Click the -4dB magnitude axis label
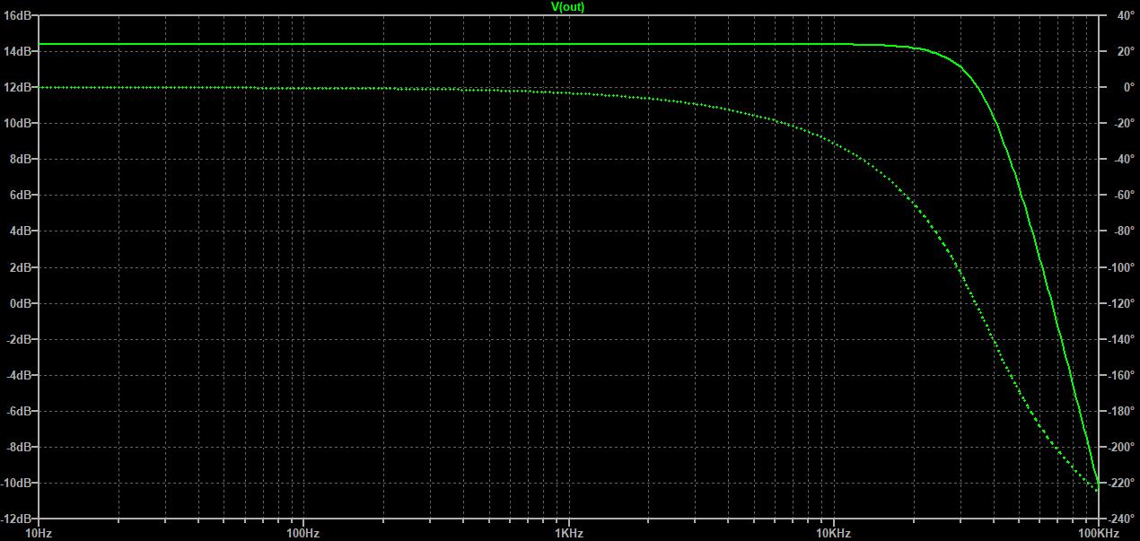The width and height of the screenshot is (1140, 541). coord(20,375)
